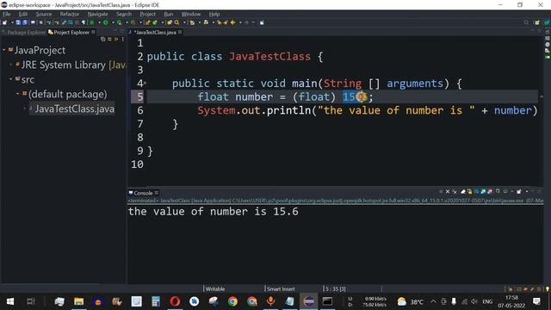Click 'Writable' in status bar

(215, 289)
